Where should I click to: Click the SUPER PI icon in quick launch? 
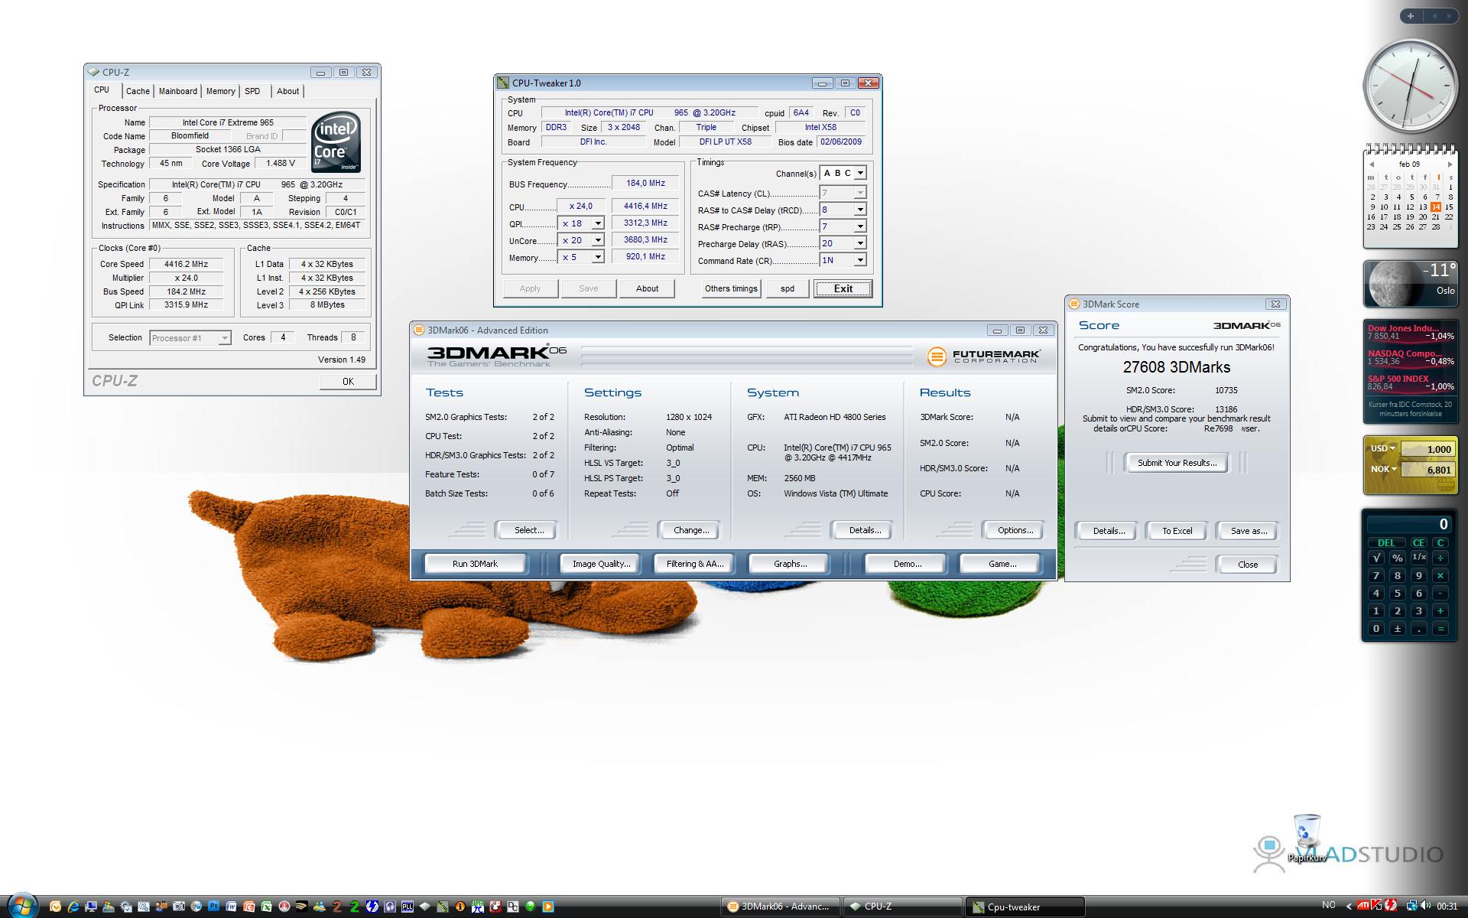(477, 907)
